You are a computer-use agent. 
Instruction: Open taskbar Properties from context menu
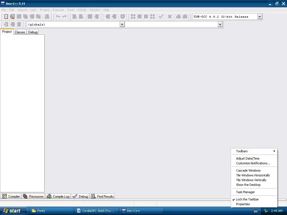(254, 204)
